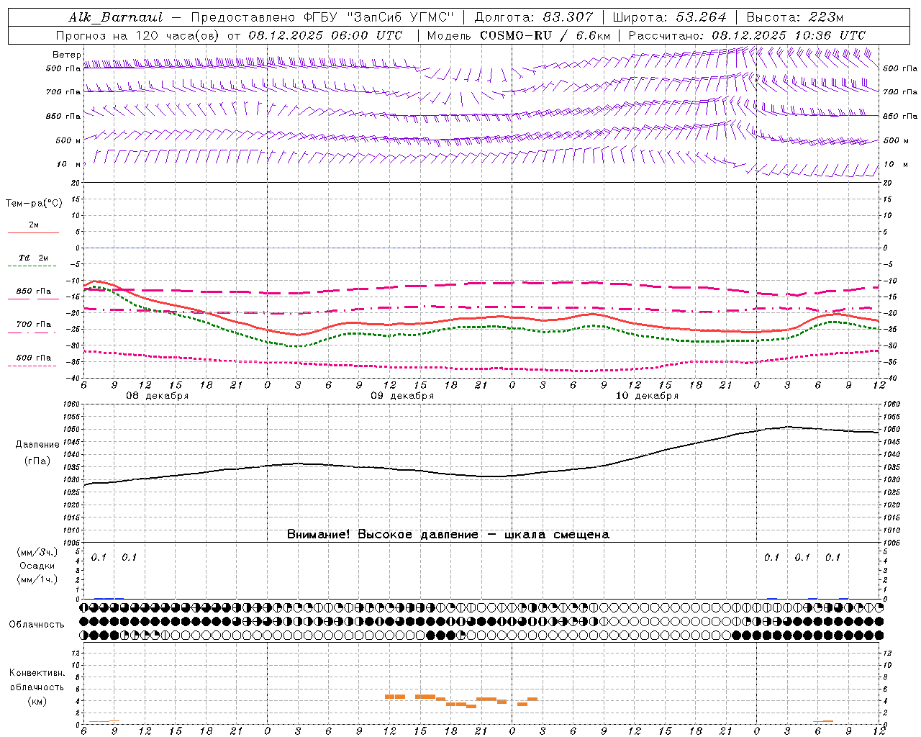Viewport: 921px width, 737px height.
Task: Select the elevation text Высота: 223м
Action: pyautogui.click(x=794, y=17)
